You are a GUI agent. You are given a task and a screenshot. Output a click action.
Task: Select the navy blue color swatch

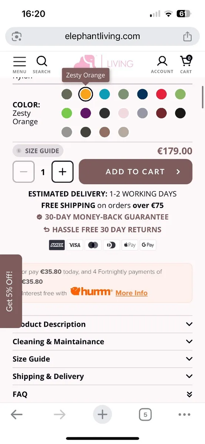pos(142,94)
